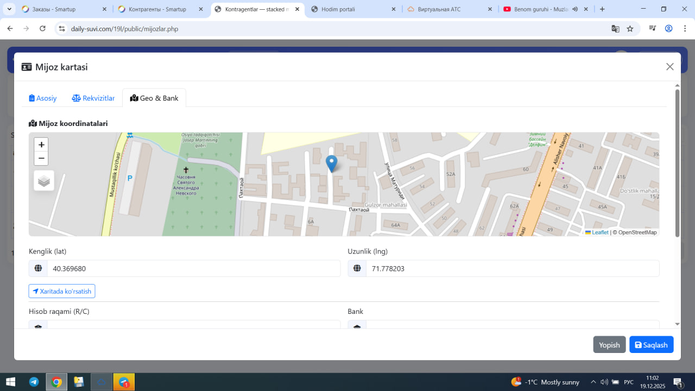Click the Kenglik (lat) input field
Viewport: 695px width, 391px height.
[193, 268]
